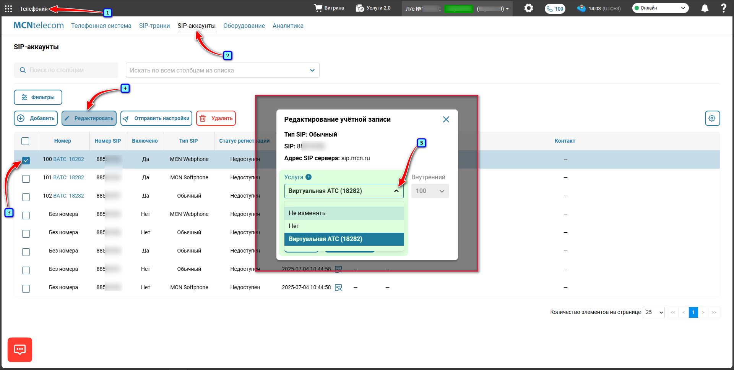Open the settings gear in top bar
This screenshot has width=734, height=370.
pyautogui.click(x=529, y=8)
